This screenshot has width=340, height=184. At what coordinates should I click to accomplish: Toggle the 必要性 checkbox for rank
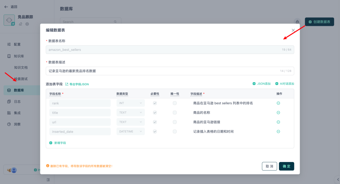[x=155, y=103]
